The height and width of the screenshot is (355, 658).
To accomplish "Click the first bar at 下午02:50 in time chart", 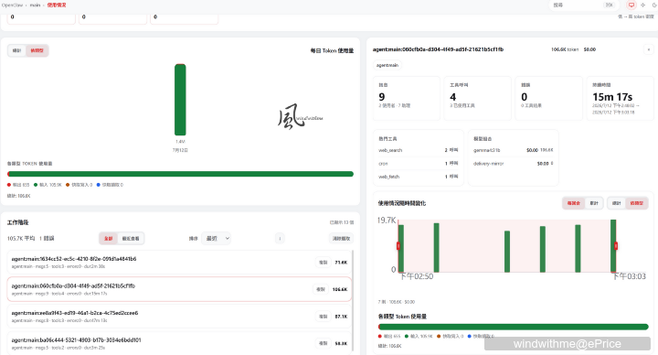I will coord(401,248).
